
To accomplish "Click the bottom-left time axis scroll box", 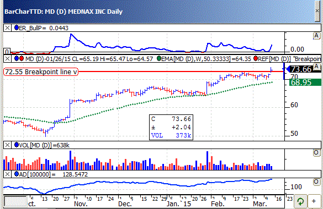I will pos(15,201).
